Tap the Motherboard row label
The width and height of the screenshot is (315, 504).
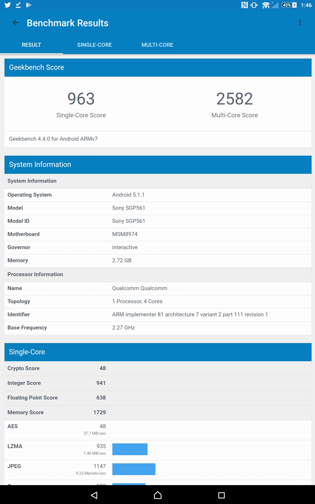click(x=23, y=234)
